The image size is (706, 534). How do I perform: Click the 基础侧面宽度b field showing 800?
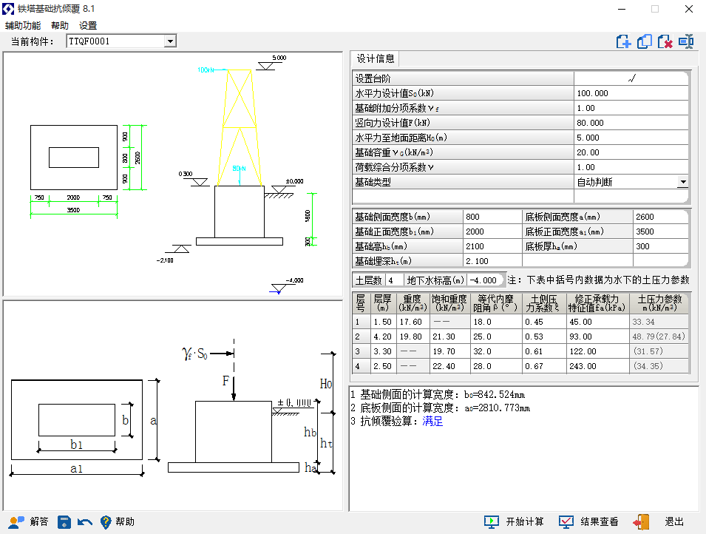point(492,217)
